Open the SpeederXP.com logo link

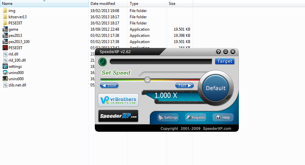pos(118,116)
